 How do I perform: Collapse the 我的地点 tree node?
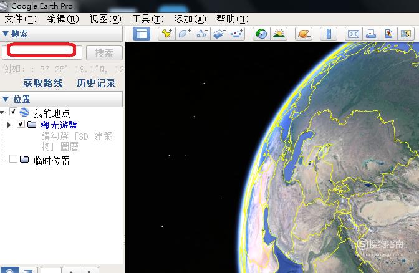[x=2, y=113]
